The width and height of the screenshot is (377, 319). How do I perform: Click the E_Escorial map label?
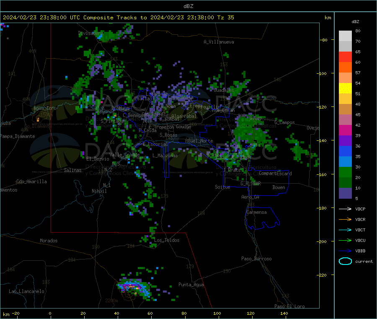pyautogui.click(x=155, y=144)
